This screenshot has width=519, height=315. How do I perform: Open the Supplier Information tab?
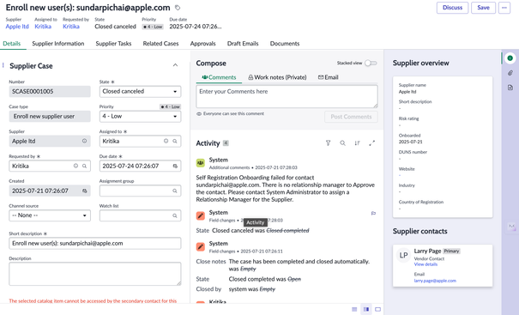coord(58,44)
